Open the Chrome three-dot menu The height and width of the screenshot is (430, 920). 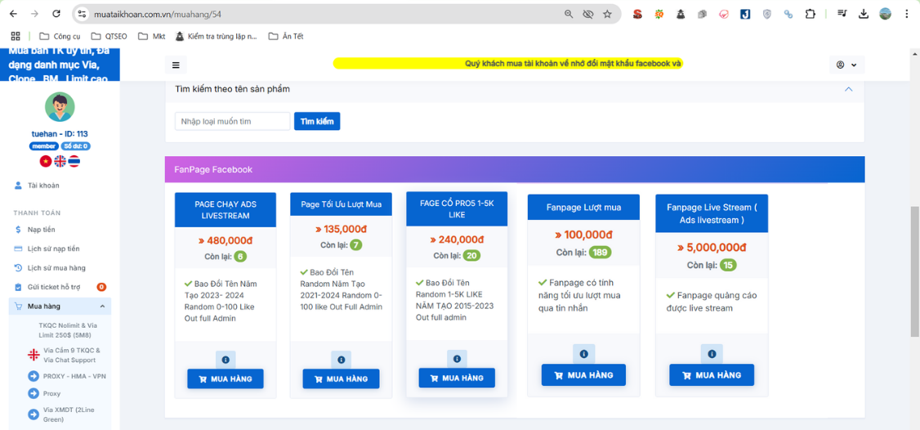tap(907, 14)
